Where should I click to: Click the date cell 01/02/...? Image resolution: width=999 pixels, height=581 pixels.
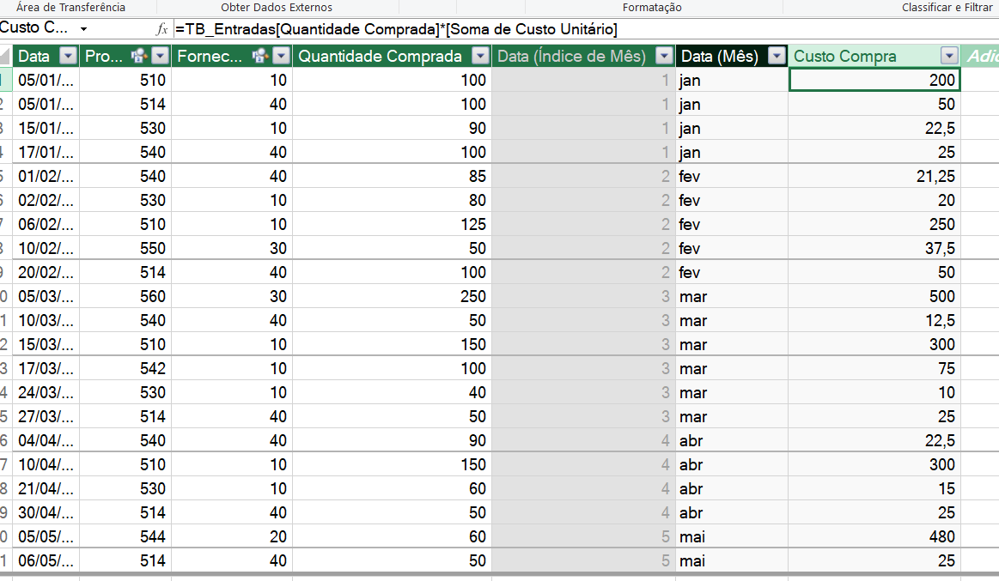pyautogui.click(x=46, y=176)
